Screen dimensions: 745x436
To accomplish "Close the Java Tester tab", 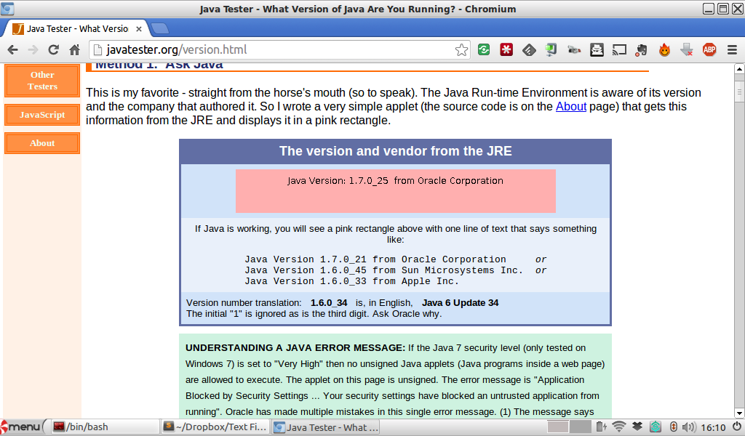I will click(x=139, y=29).
